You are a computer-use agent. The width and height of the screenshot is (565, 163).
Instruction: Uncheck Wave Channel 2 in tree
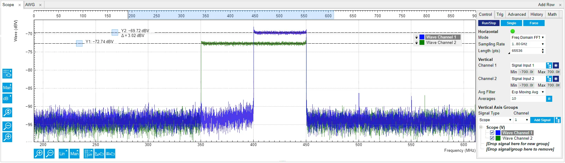(x=492, y=138)
